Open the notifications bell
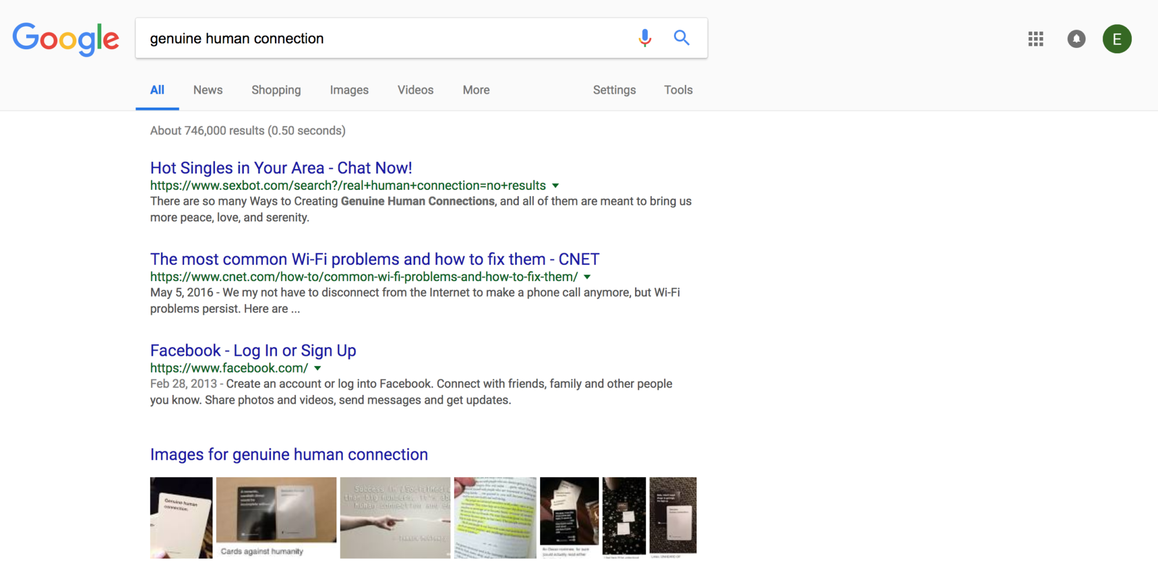Viewport: 1158px width, 564px height. 1076,39
